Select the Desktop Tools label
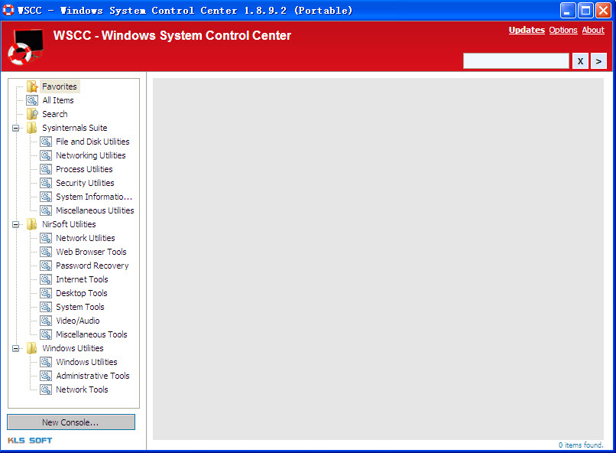Screen dimensions: 616x453 (82, 293)
